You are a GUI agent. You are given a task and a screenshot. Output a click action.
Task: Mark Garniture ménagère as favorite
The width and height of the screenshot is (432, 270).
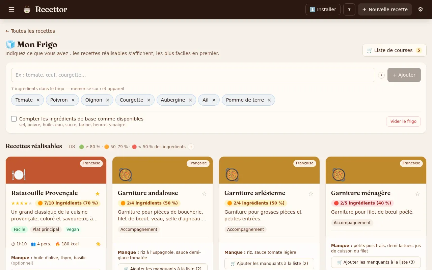[417, 193]
